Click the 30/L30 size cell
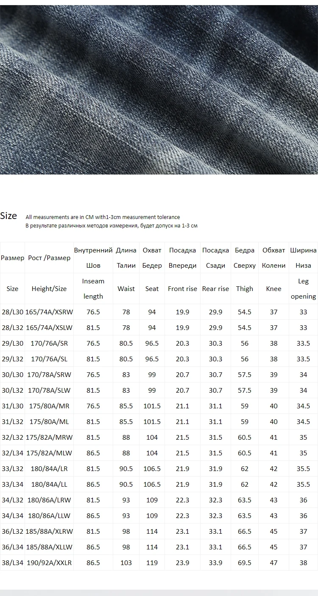Screen dimensions: 318x596 [x=12, y=374]
